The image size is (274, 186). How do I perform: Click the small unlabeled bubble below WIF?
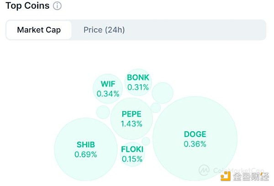(x=103, y=112)
